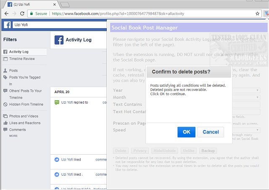Click the green comment icon on replied entry
Screen dimensions: 269x190
pyautogui.click(x=57, y=102)
